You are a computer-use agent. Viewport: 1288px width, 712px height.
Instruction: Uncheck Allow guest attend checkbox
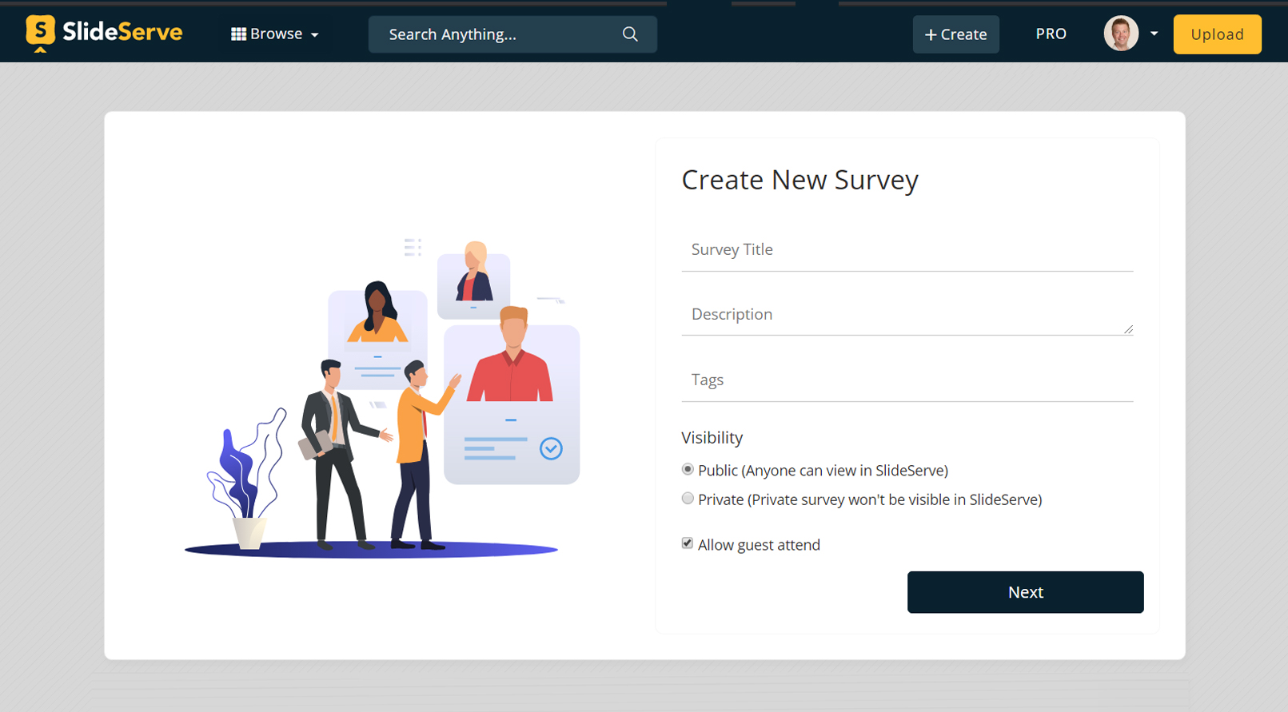pos(688,543)
